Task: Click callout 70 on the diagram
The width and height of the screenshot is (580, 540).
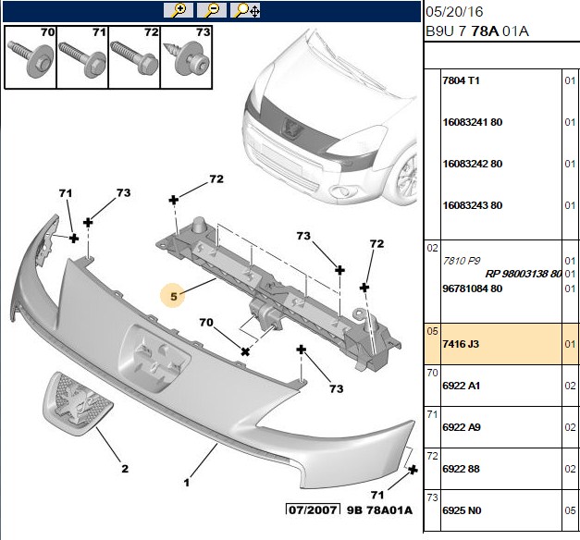Action: tap(206, 323)
